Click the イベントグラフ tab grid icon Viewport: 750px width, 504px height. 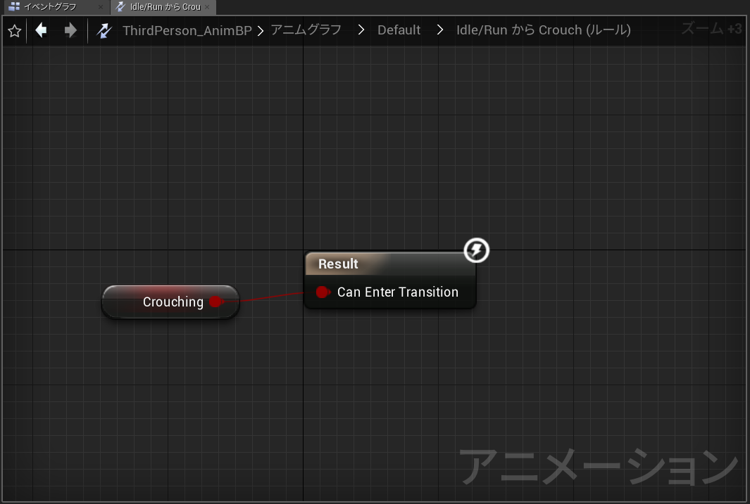(x=14, y=7)
